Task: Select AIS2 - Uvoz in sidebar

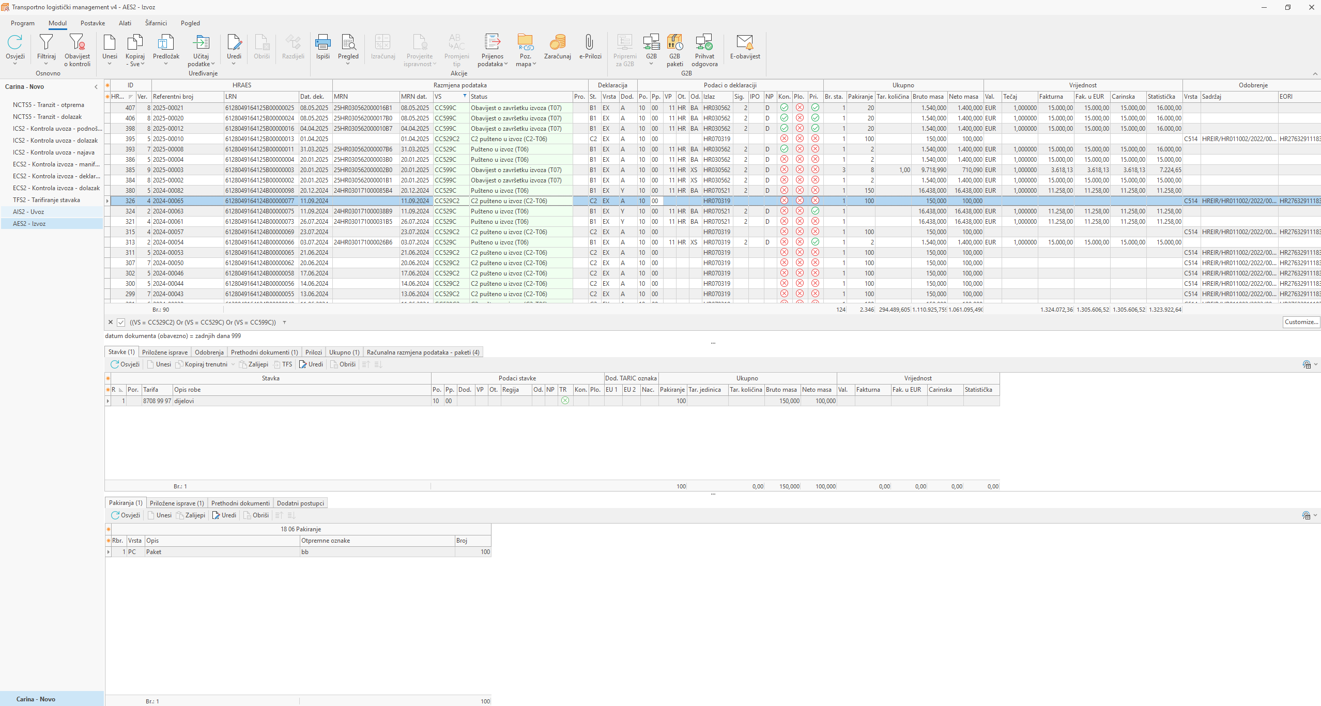Action: [x=28, y=212]
